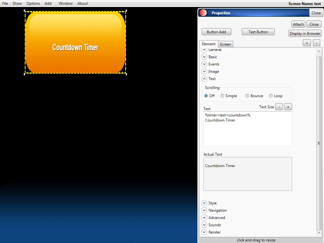Click into the Text input box
This screenshot has width=324, height=243.
tap(248, 129)
